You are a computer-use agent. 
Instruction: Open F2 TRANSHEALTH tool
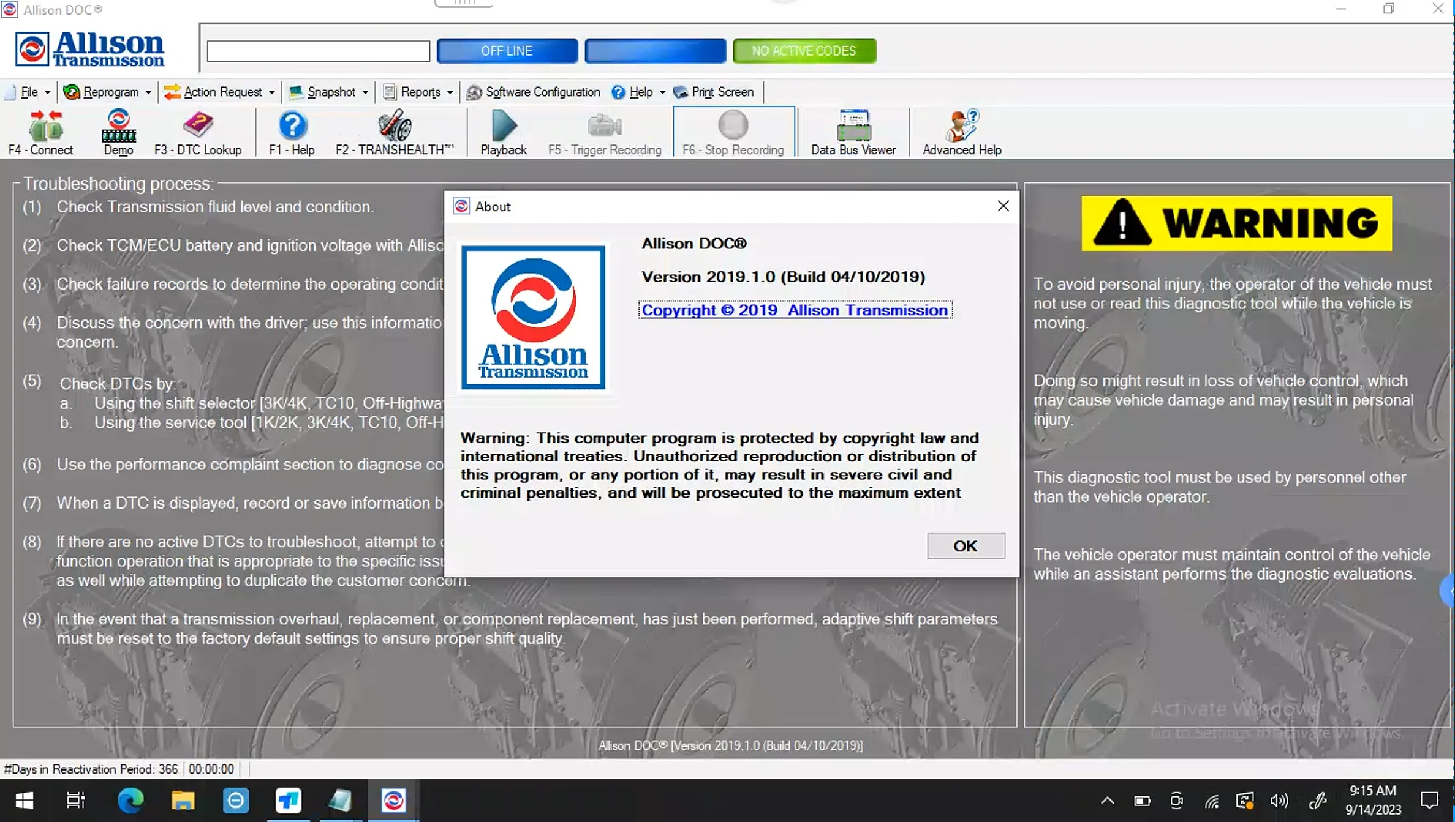pyautogui.click(x=394, y=132)
